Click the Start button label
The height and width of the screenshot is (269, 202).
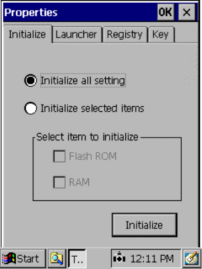pyautogui.click(x=28, y=259)
